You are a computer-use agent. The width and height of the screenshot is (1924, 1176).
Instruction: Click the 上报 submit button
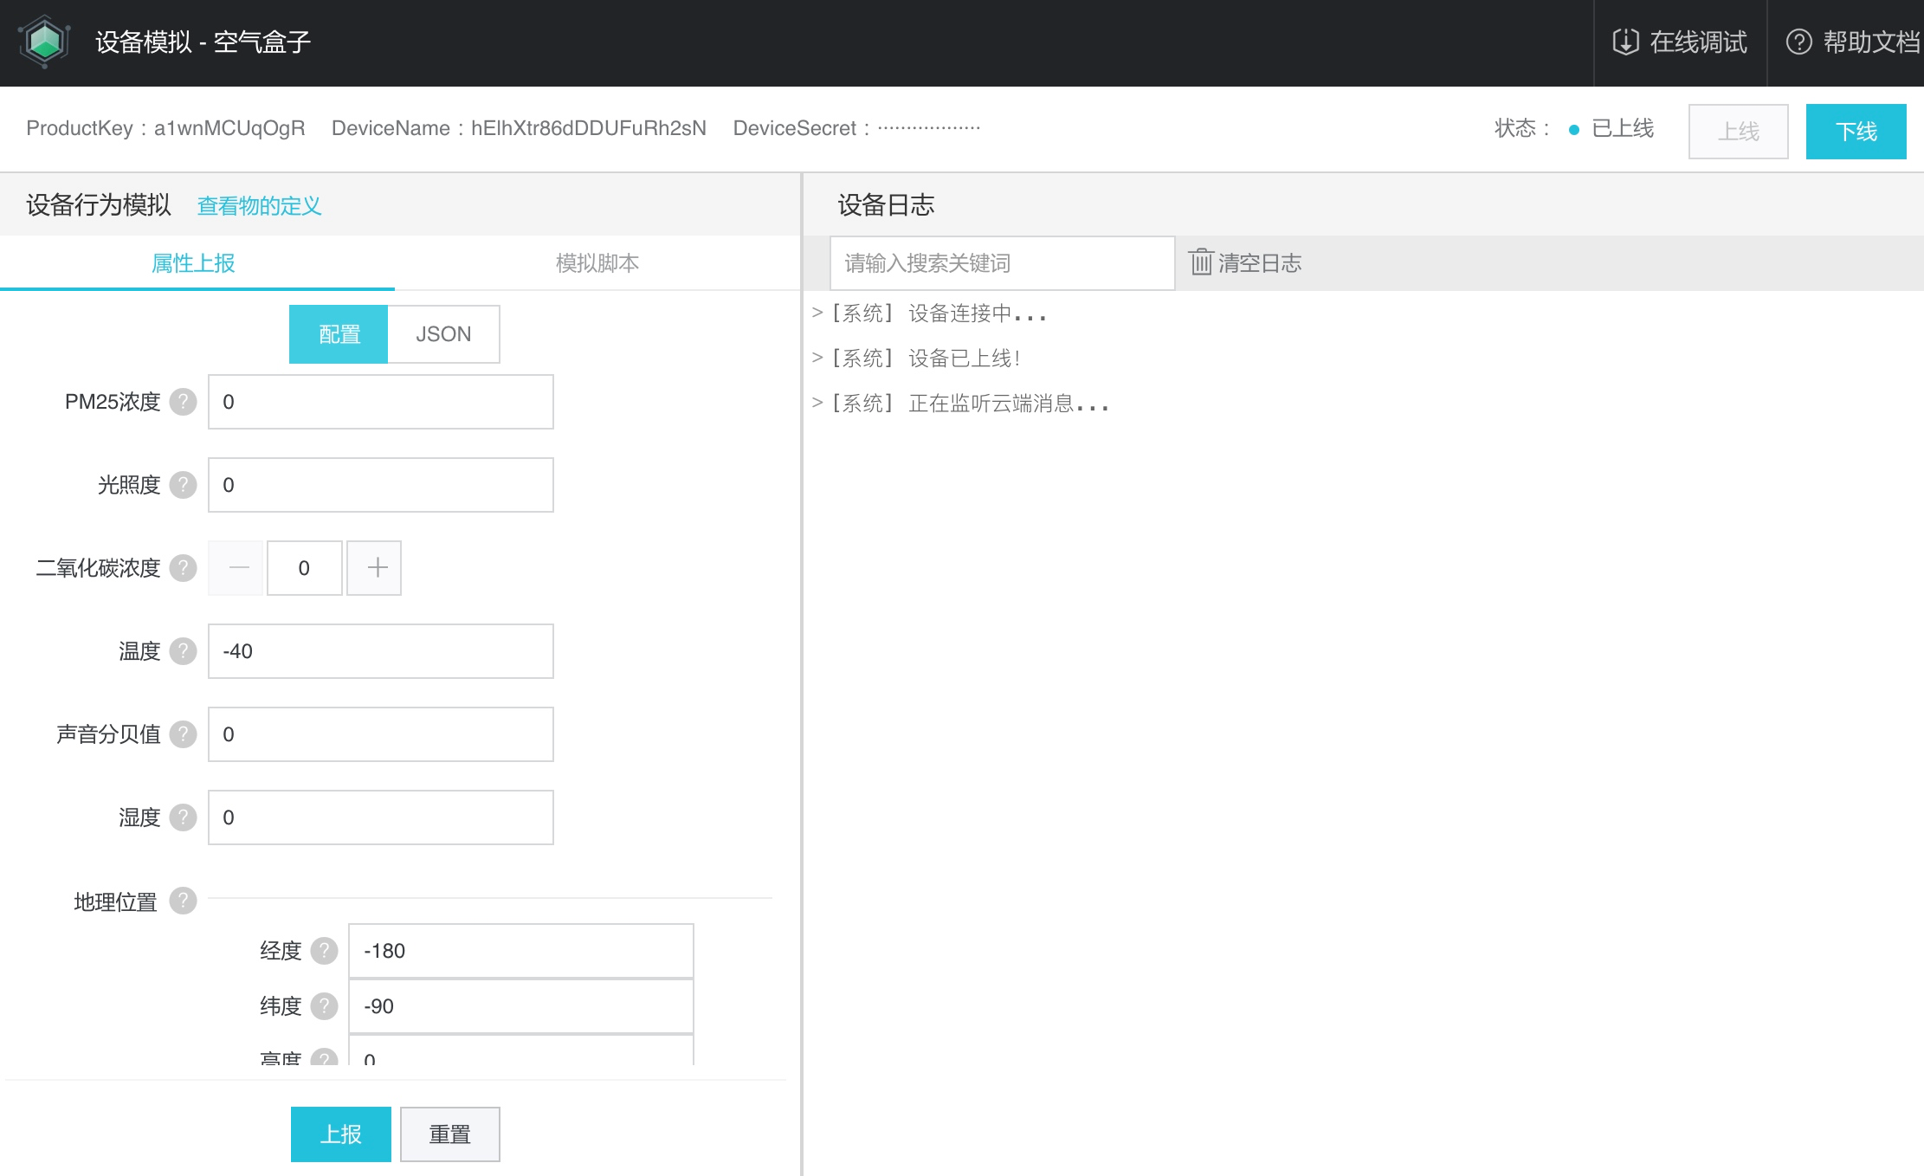[340, 1134]
